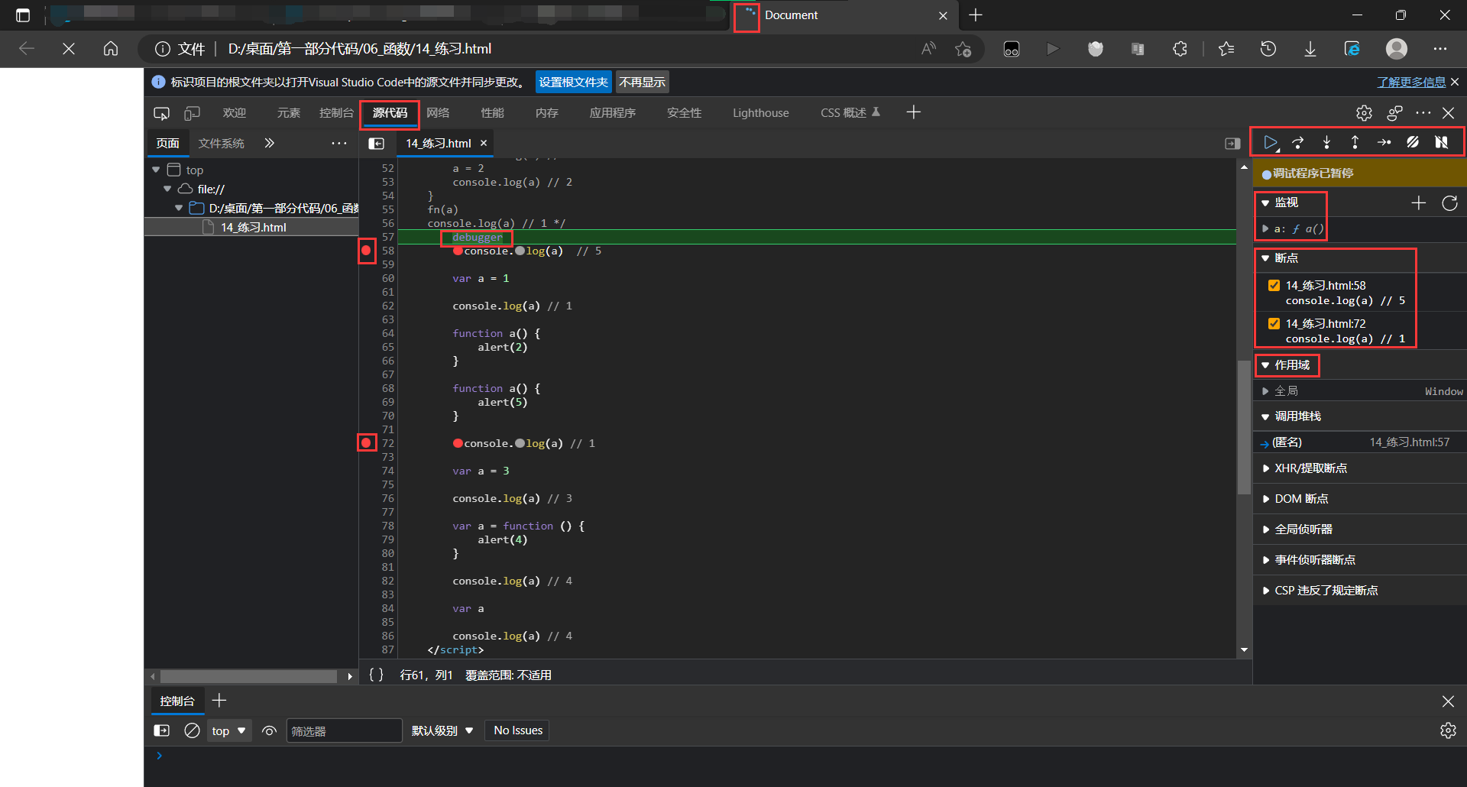Deactivate all breakpoints icon

[1413, 142]
